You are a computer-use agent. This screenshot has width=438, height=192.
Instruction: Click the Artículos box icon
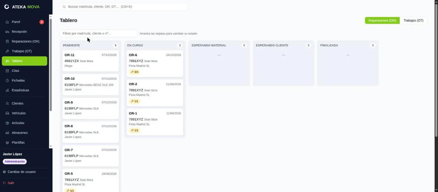pyautogui.click(x=8, y=123)
